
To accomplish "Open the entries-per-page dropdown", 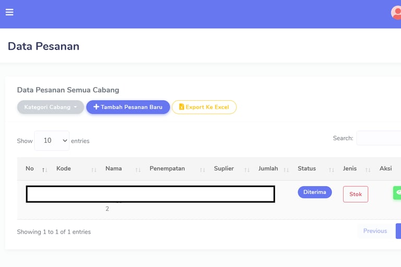I will click(x=52, y=141).
